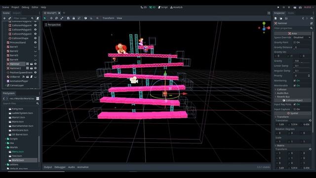Create a new resource in Inspector
316x178 pixels.
coord(276,18)
